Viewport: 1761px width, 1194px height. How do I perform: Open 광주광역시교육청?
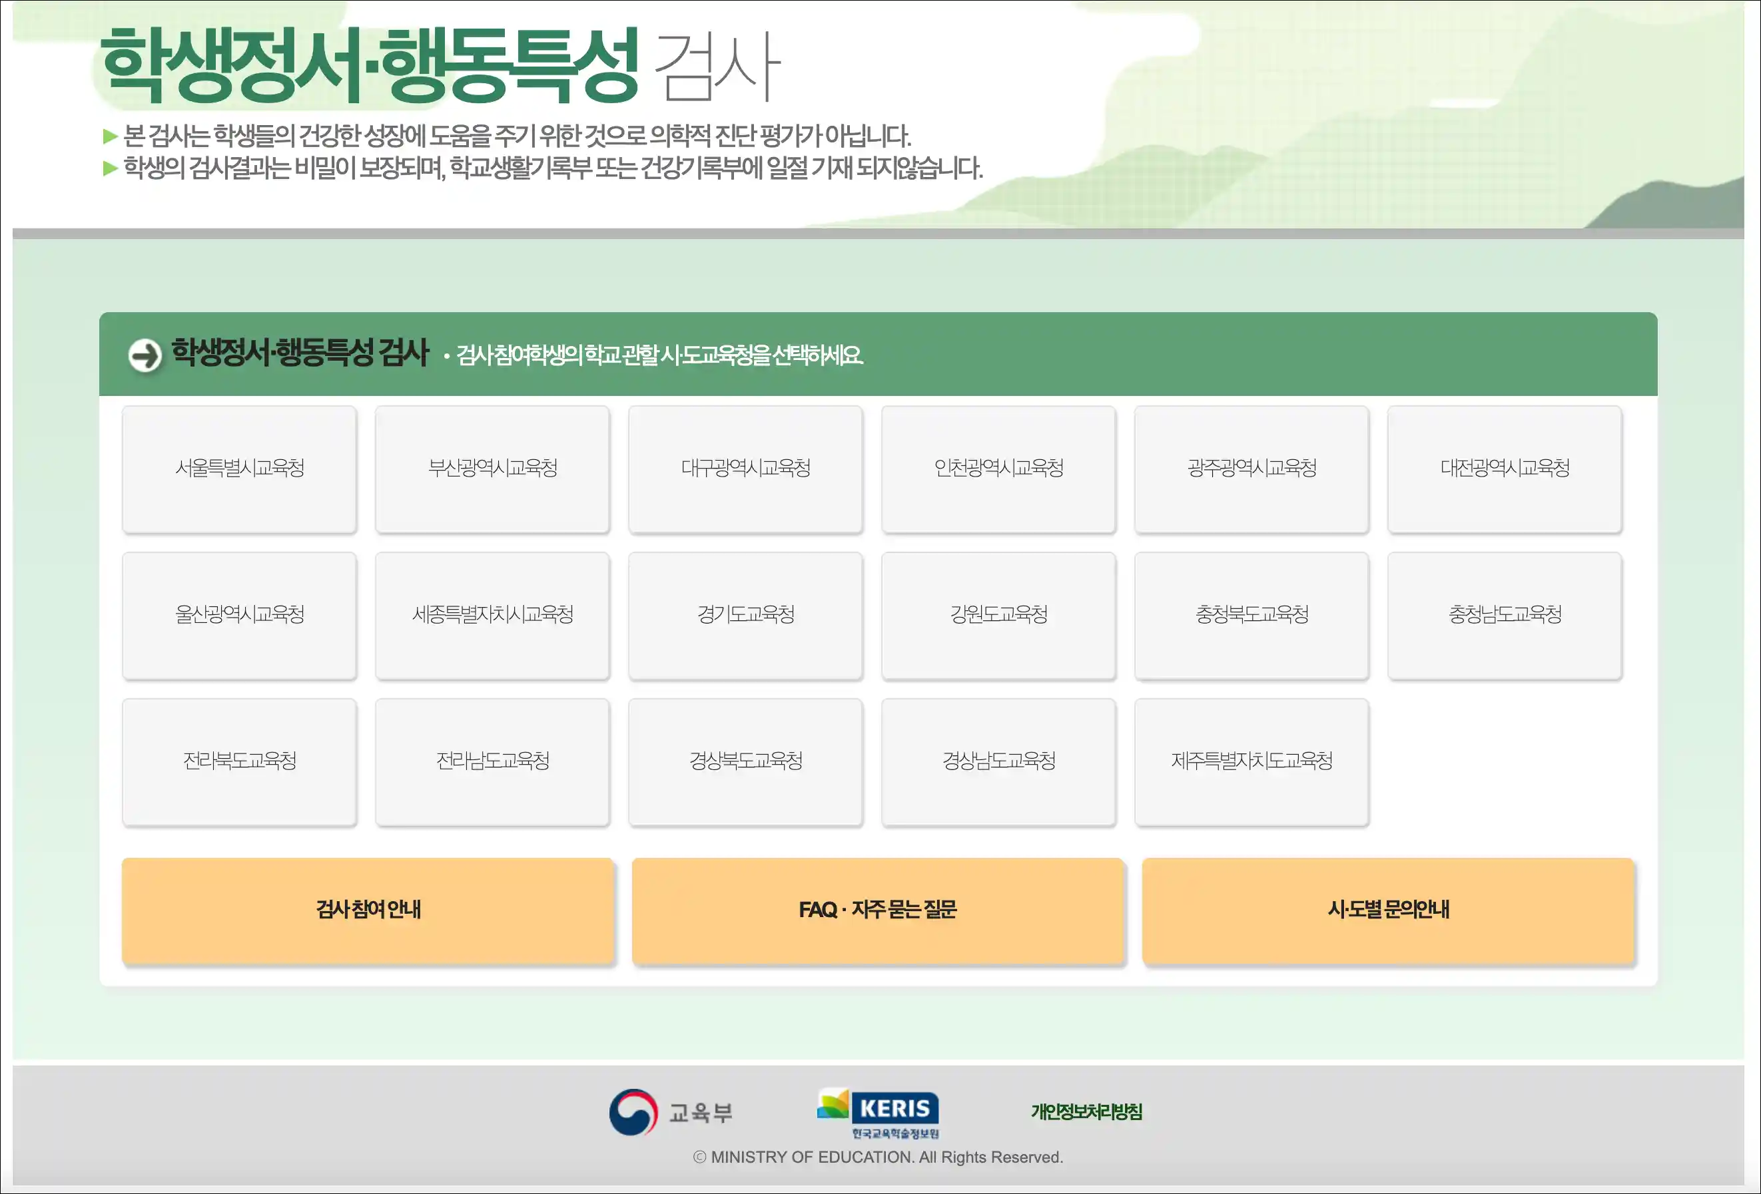pyautogui.click(x=1251, y=469)
